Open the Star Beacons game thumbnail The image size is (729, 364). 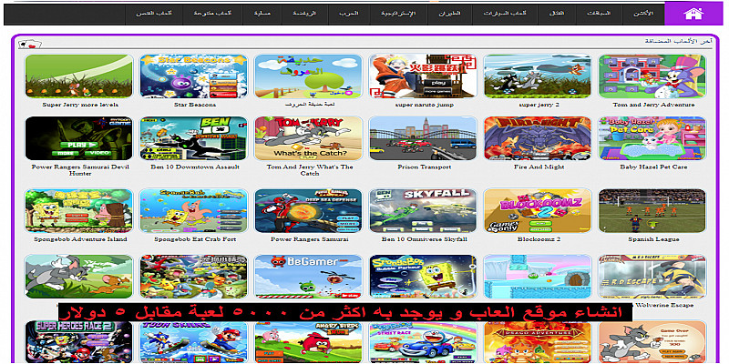click(x=193, y=76)
